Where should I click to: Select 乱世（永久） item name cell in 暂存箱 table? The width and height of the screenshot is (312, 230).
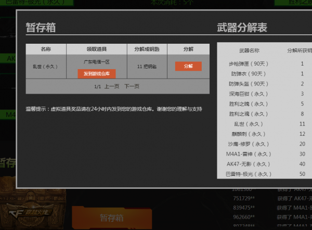coord(45,67)
